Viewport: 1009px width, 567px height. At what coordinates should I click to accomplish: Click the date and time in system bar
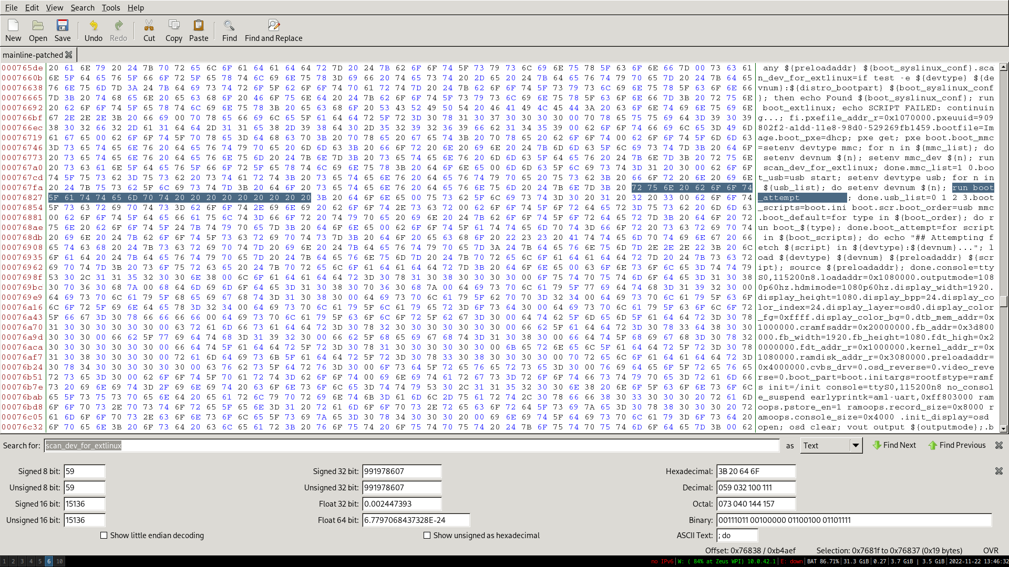tap(978, 561)
